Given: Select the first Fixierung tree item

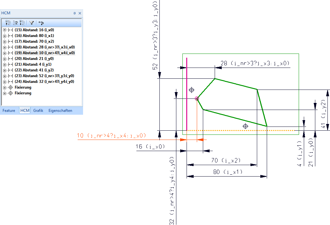Looking at the screenshot, I should (23, 87).
